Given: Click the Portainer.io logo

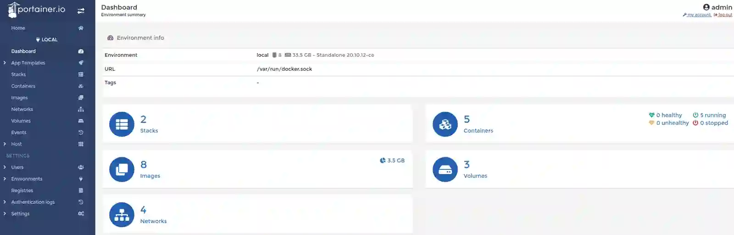Looking at the screenshot, I should coord(37,10).
